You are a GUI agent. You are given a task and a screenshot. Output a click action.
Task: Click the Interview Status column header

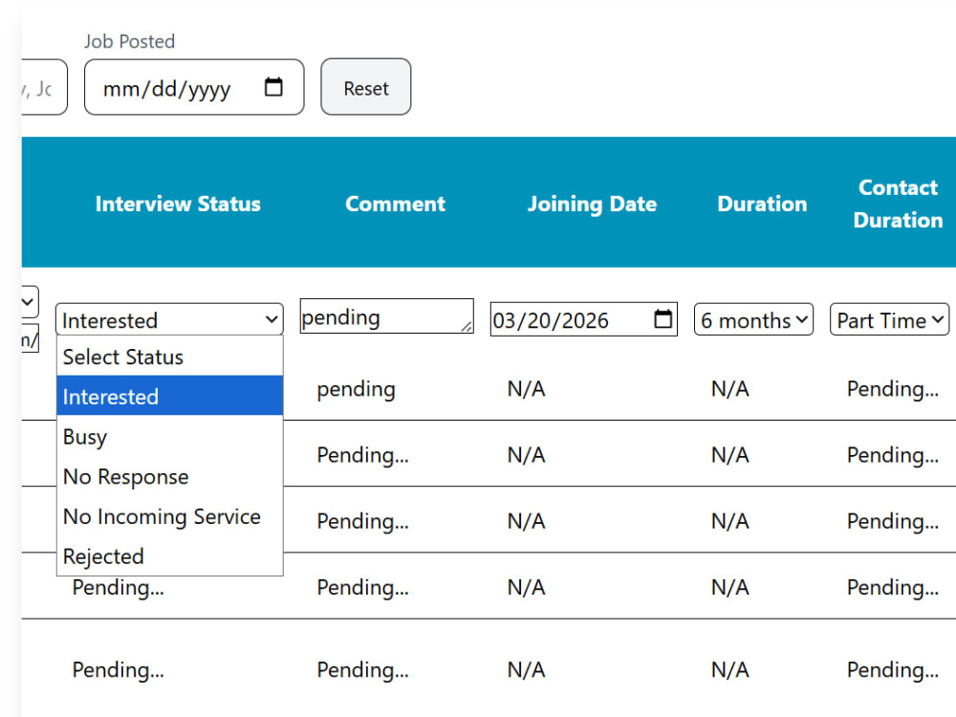tap(178, 204)
